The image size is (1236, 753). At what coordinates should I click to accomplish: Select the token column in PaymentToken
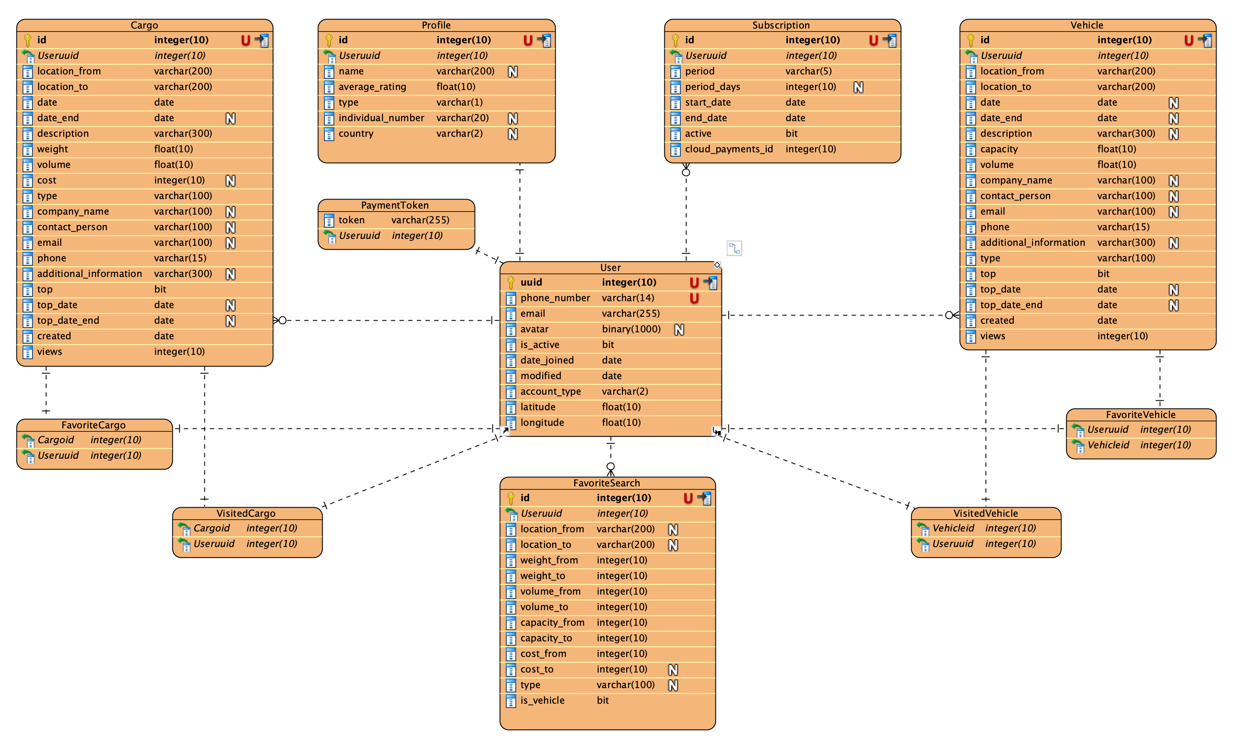[351, 220]
